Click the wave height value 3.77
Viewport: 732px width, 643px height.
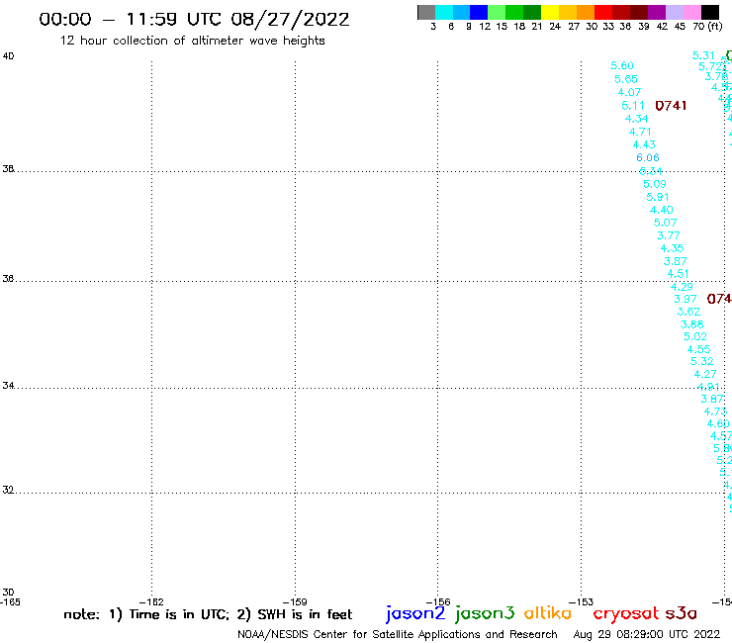669,235
